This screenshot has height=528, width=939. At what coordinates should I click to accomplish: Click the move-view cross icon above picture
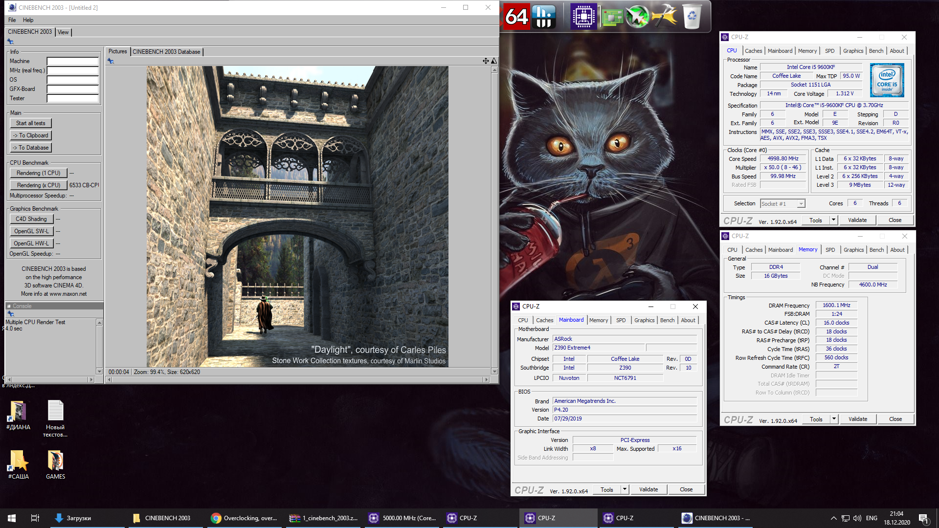pos(486,61)
